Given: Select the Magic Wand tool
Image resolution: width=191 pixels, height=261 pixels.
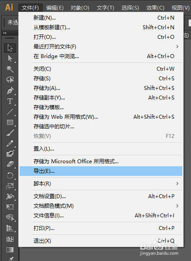Looking at the screenshot, I should [x=10, y=69].
